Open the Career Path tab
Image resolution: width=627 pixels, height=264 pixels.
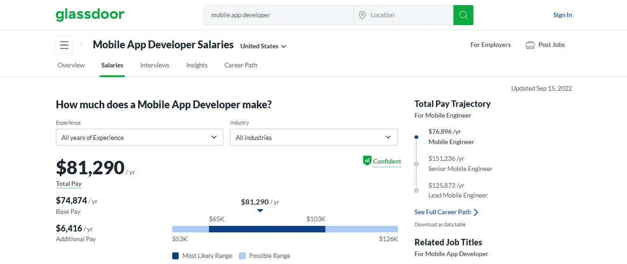point(241,65)
